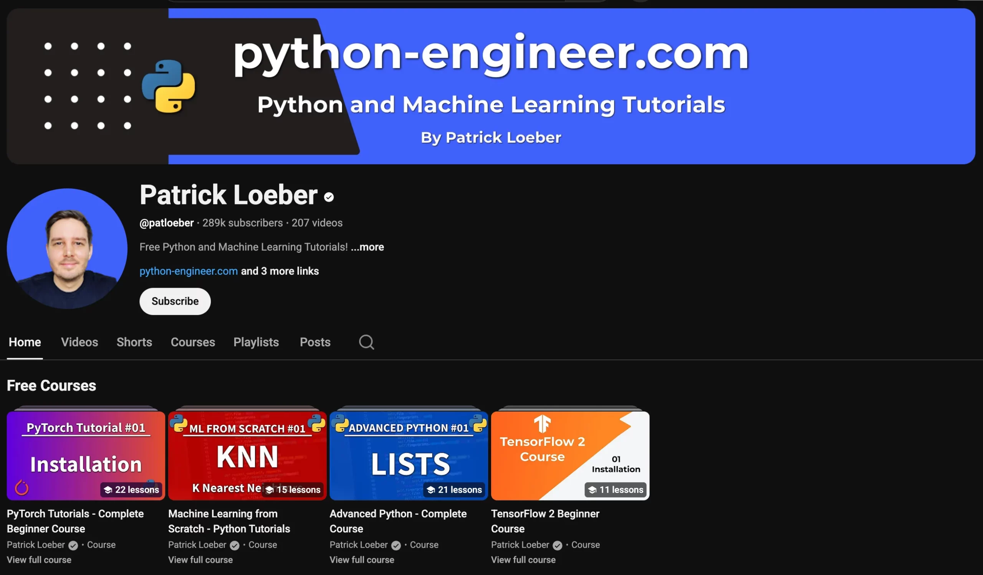The image size is (983, 575).
Task: Go to the Playlists tab
Action: click(x=256, y=342)
